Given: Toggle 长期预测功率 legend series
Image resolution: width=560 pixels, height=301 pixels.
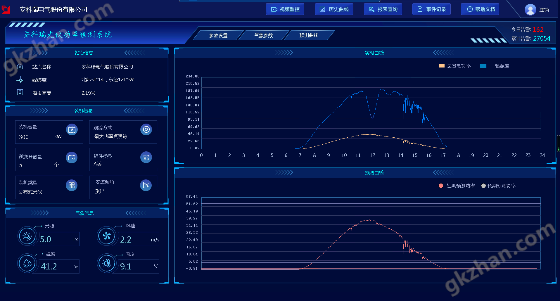Looking at the screenshot, I should 499,186.
